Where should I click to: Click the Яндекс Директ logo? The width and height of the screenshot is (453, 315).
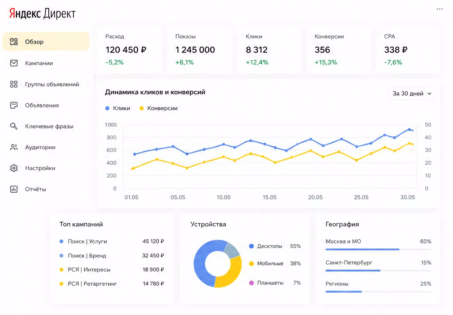[x=42, y=14]
